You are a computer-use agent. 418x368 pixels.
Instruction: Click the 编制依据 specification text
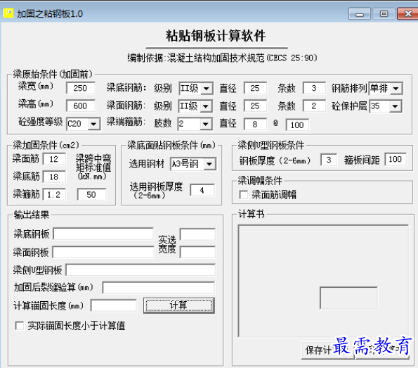click(222, 58)
